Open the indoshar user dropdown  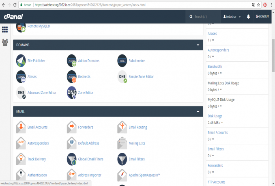(x=232, y=17)
